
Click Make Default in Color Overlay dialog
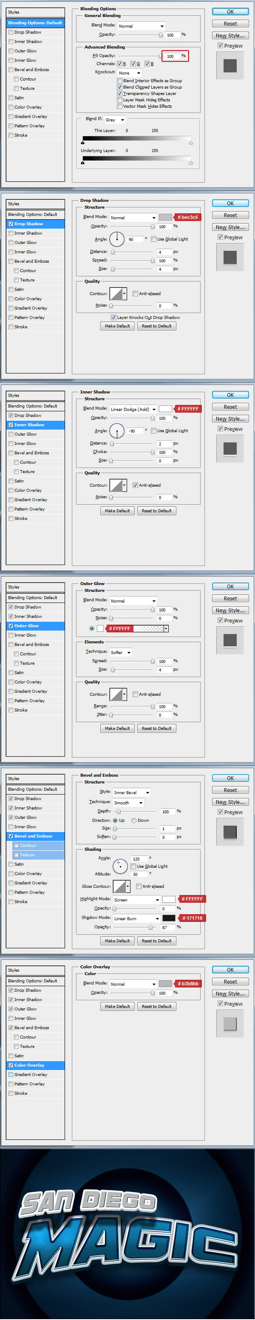tap(117, 1007)
